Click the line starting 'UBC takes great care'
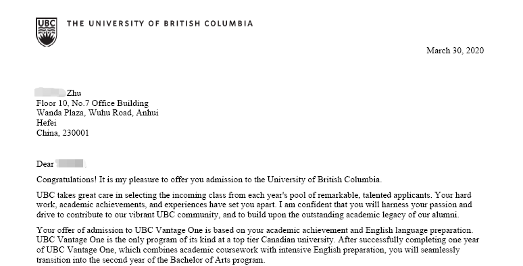 coord(254,195)
